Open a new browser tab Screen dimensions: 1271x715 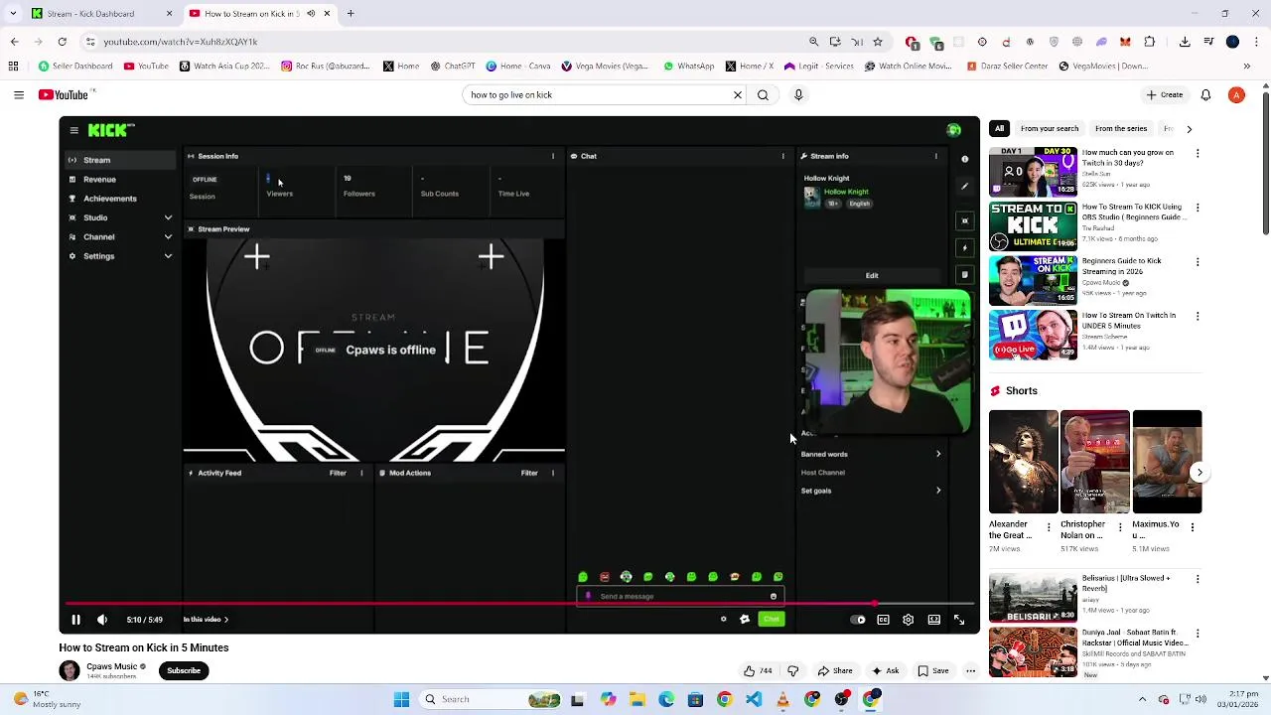point(351,14)
